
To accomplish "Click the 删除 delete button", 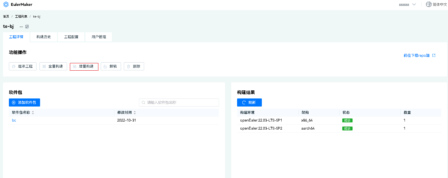I will (x=134, y=66).
